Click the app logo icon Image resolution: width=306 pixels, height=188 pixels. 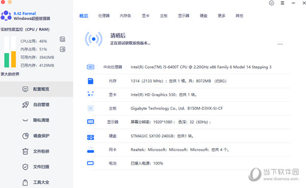point(6,16)
